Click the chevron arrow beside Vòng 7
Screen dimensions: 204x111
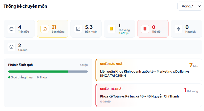(199, 6)
